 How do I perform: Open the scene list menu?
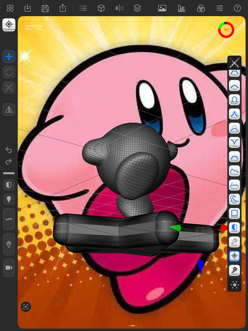coord(83,8)
